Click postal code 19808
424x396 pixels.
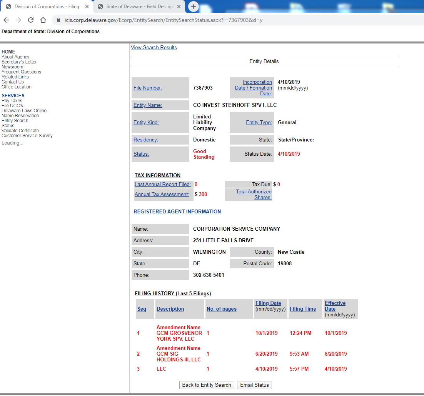pyautogui.click(x=285, y=263)
